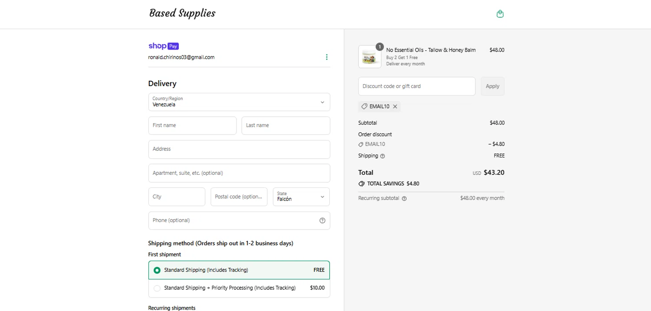This screenshot has width=651, height=311.
Task: Click the Tallow & Honey Balm thumbnail
Action: [370, 57]
